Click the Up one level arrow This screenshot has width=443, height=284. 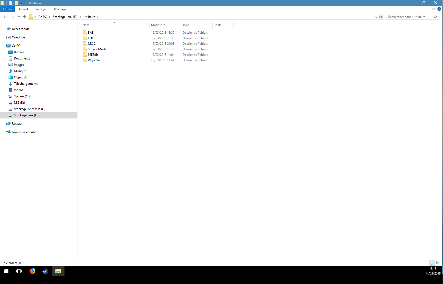(x=24, y=17)
